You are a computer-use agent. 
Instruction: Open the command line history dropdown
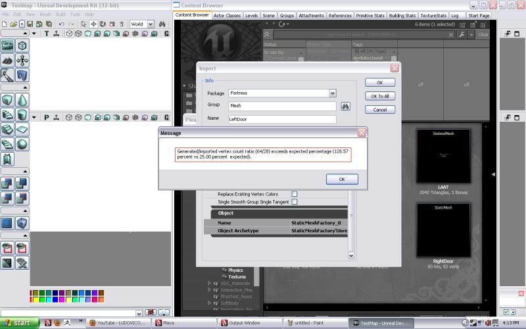click(139, 313)
